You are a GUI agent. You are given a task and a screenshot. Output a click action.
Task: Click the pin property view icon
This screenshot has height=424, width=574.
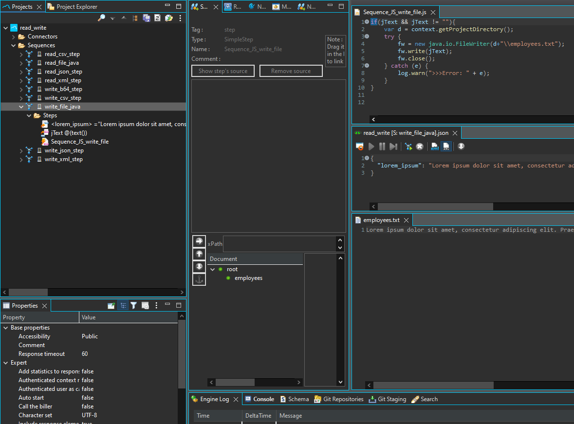coord(111,306)
